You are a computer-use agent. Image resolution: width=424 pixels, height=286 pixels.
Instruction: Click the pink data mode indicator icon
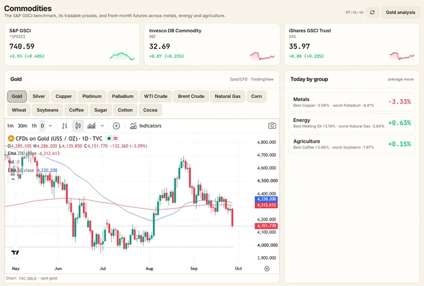[x=115, y=139]
